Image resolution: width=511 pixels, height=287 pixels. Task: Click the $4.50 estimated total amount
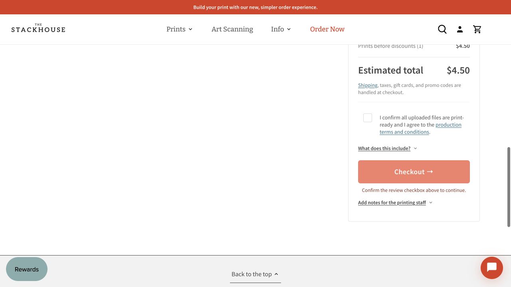point(458,70)
